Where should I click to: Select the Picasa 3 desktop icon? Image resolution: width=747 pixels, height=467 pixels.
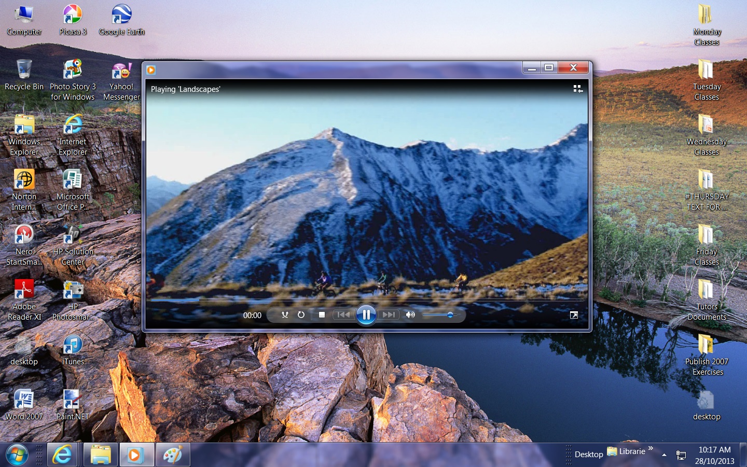[x=73, y=20]
